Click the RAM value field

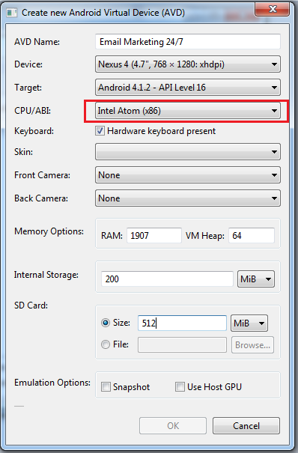[154, 235]
